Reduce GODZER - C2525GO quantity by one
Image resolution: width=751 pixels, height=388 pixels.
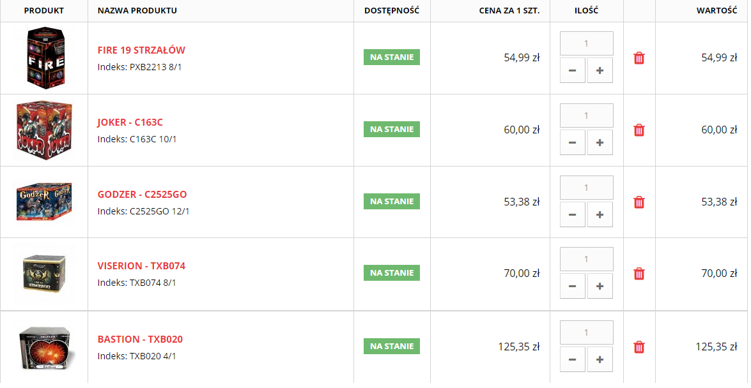click(x=572, y=215)
